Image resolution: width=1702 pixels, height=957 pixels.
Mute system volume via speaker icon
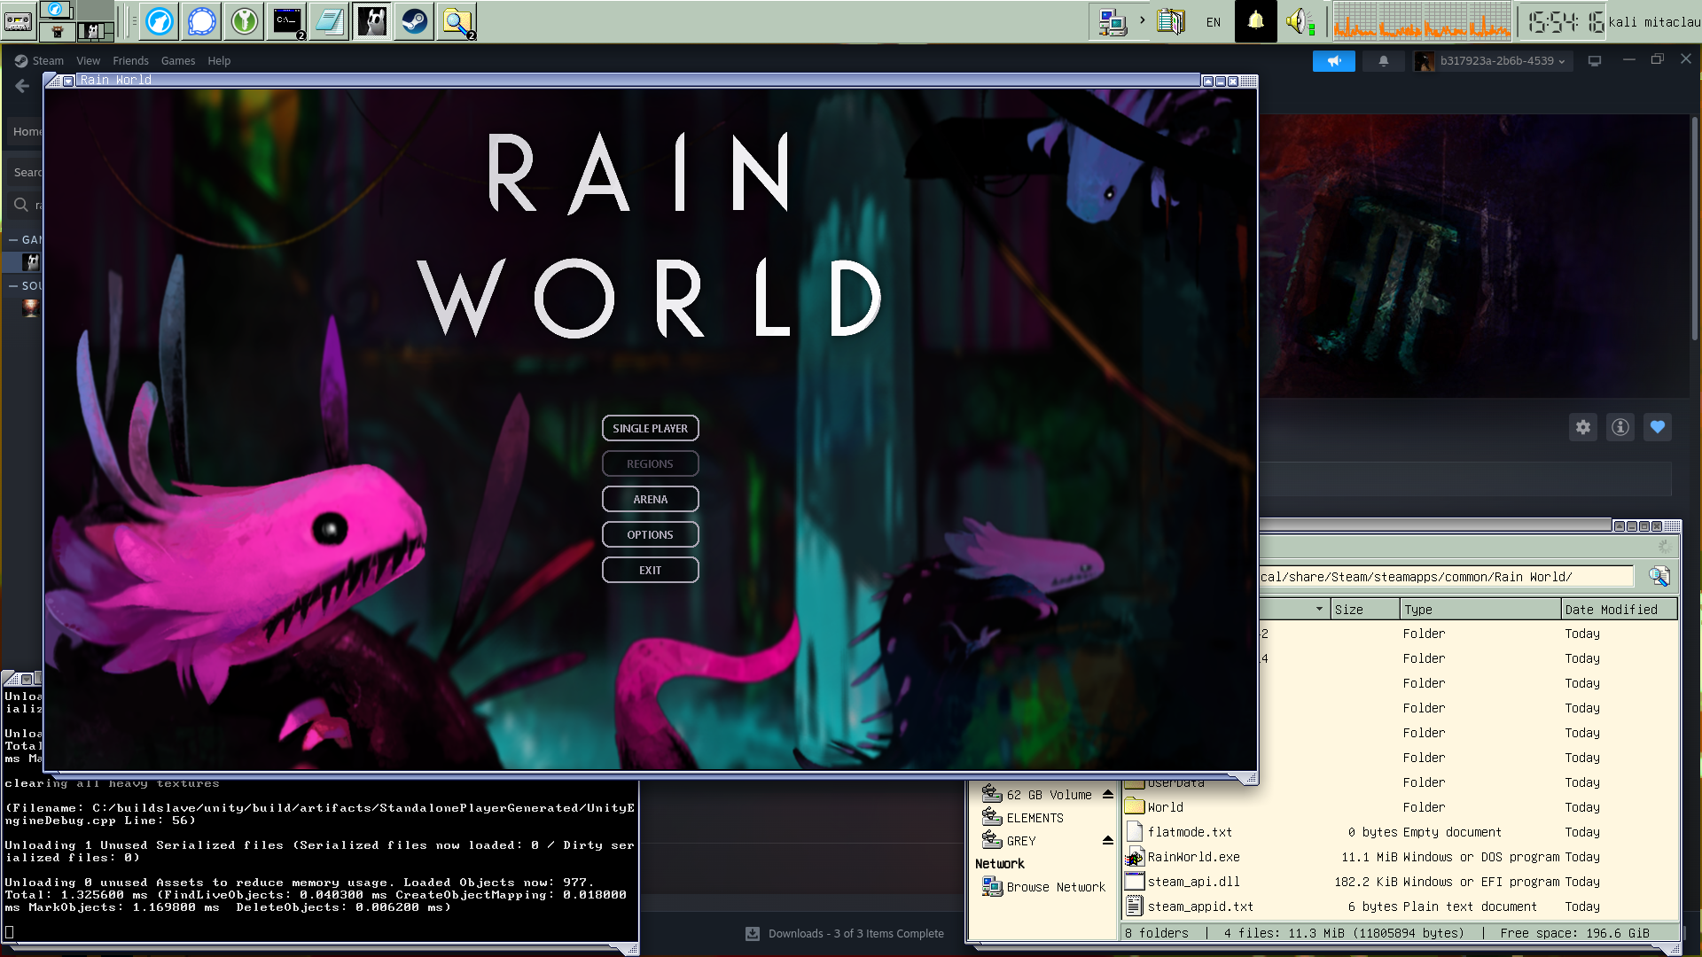1300,21
